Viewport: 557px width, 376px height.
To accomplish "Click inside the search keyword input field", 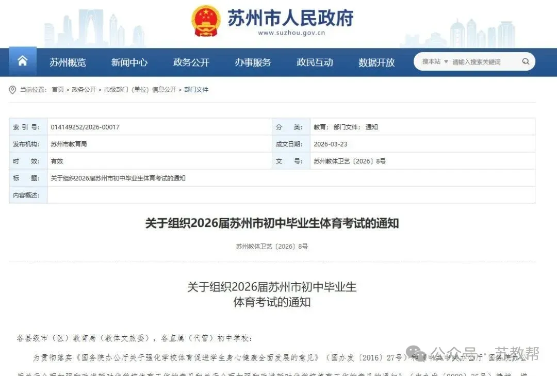I will pyautogui.click(x=480, y=61).
